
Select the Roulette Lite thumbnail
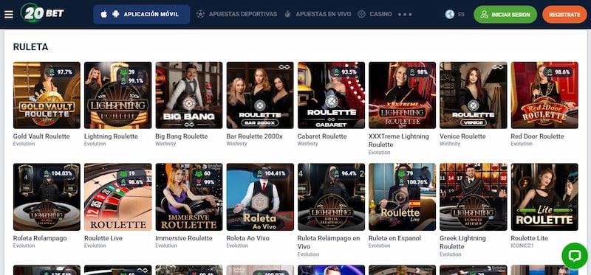click(x=544, y=197)
